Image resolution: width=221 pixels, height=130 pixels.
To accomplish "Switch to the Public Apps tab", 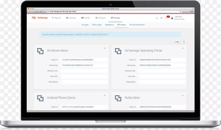I will (x=97, y=25).
